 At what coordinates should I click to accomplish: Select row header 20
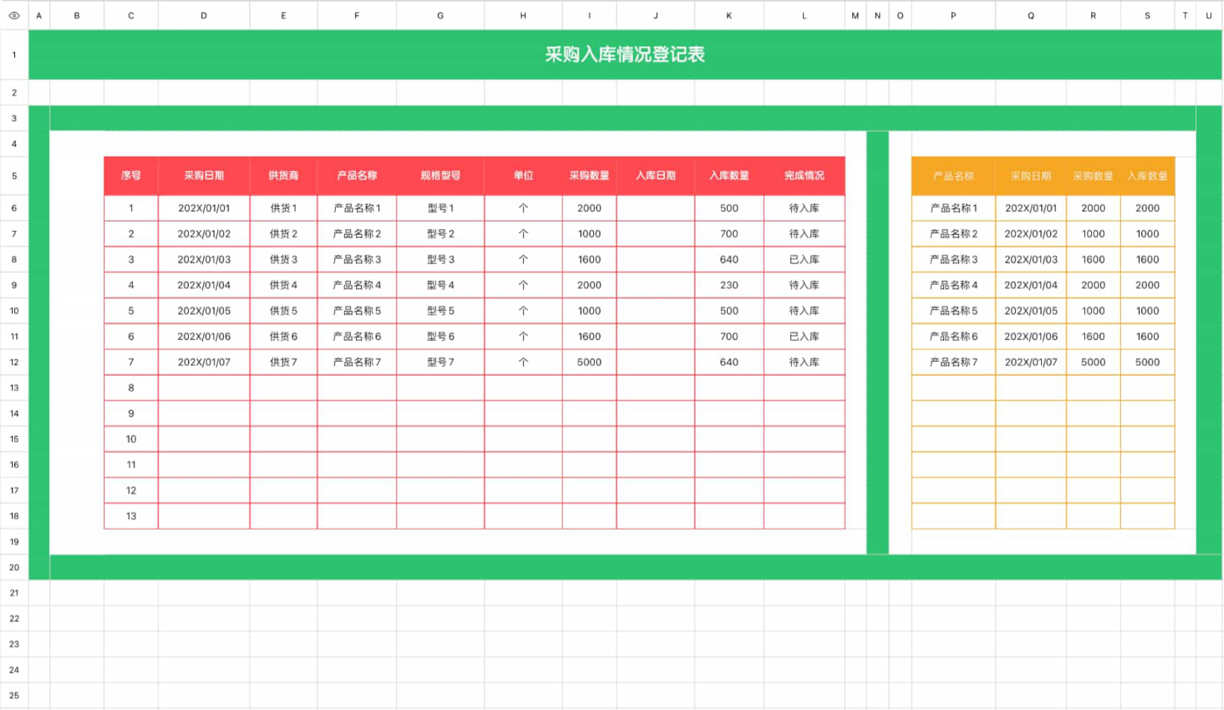(x=14, y=568)
